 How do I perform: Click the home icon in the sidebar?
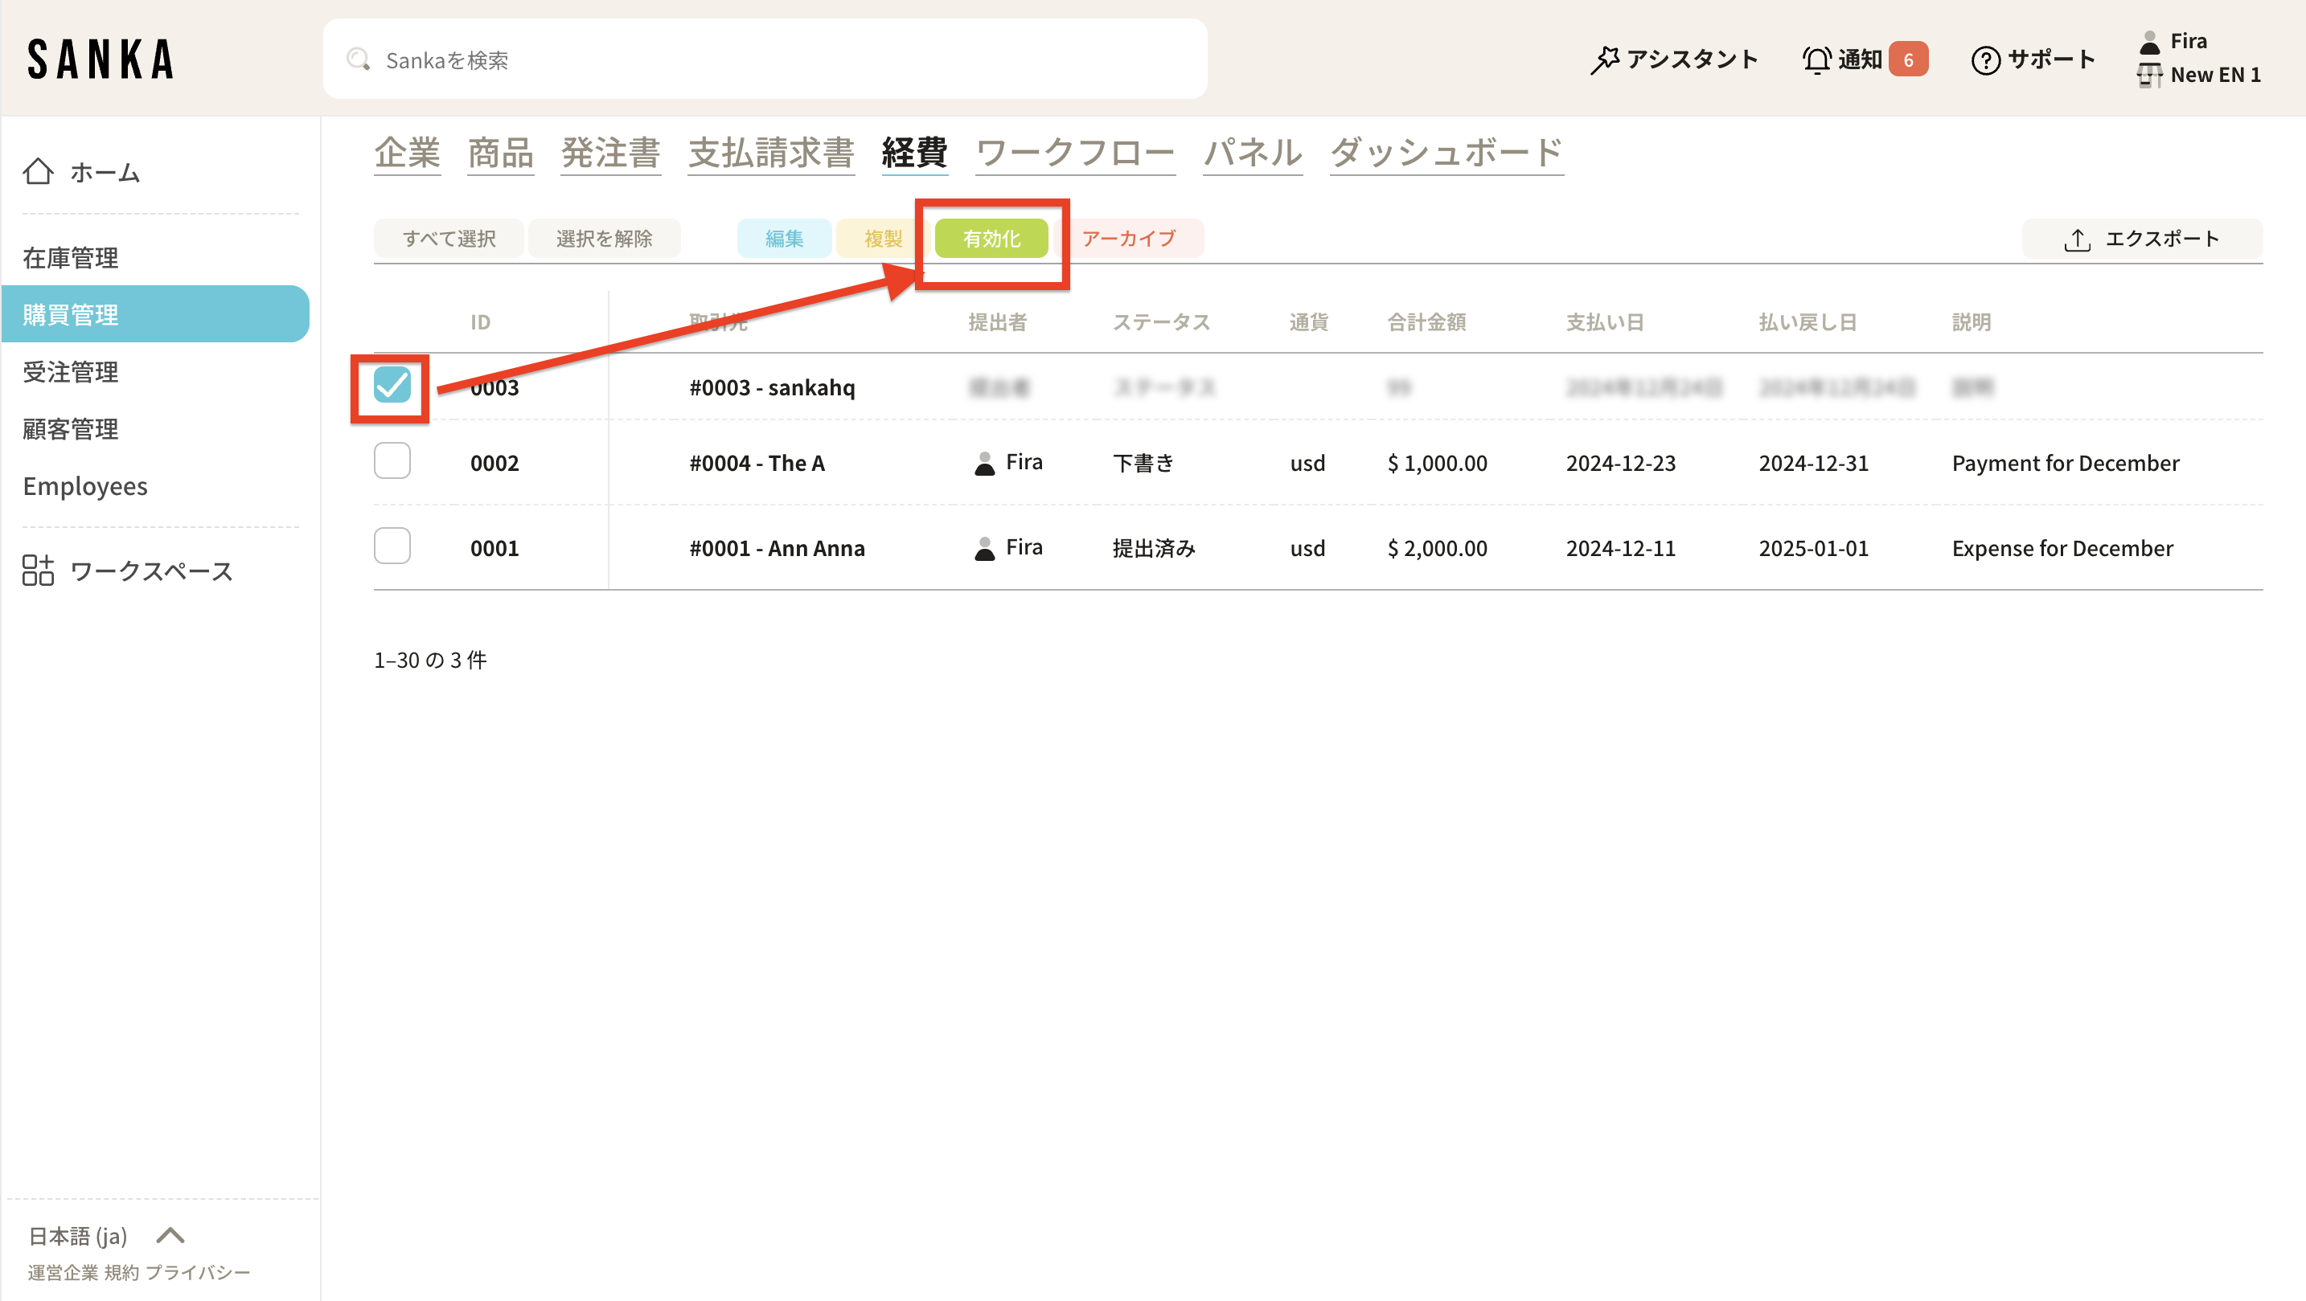(38, 171)
